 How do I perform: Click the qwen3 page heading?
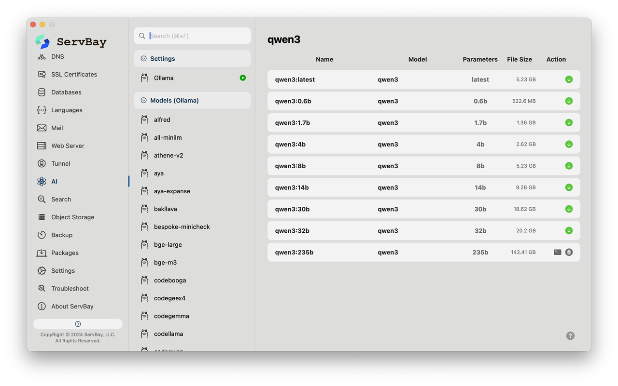point(284,40)
